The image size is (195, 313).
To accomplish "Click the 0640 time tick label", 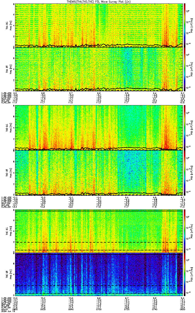I will pos(71,309).
